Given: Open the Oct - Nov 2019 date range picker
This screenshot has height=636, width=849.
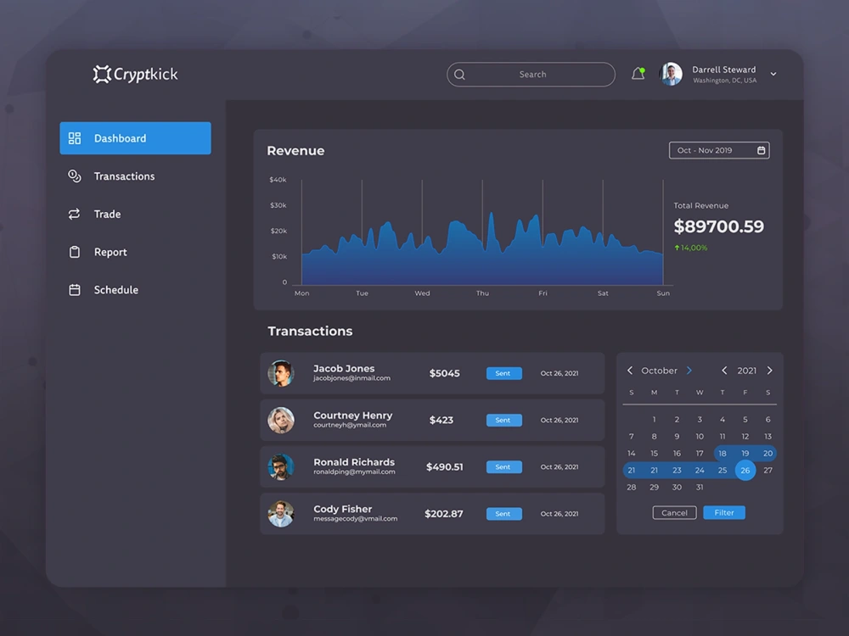Looking at the screenshot, I should pyautogui.click(x=719, y=150).
